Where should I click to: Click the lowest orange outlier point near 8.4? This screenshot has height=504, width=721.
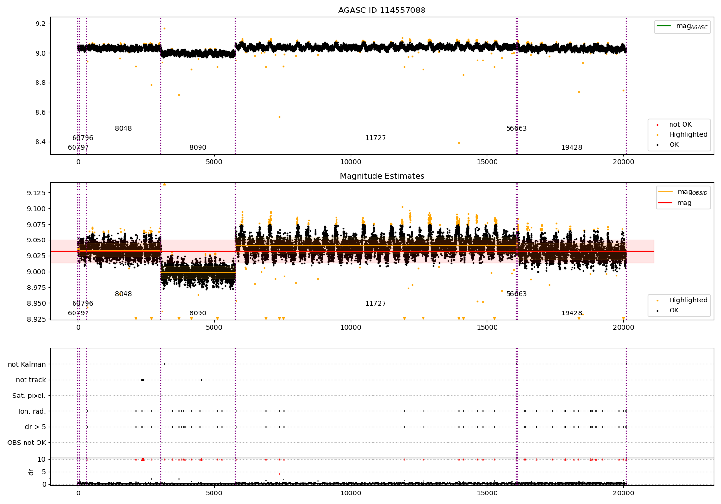[x=458, y=143]
